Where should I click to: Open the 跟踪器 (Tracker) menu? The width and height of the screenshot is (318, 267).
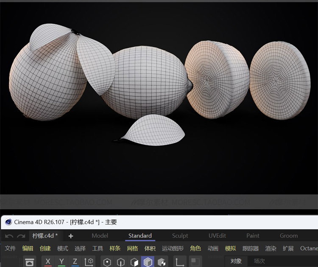(x=251, y=248)
